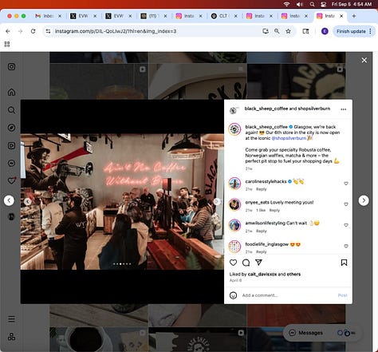The image size is (378, 352).
Task: Open Instagram home feed in sidebar
Action: click(11, 92)
